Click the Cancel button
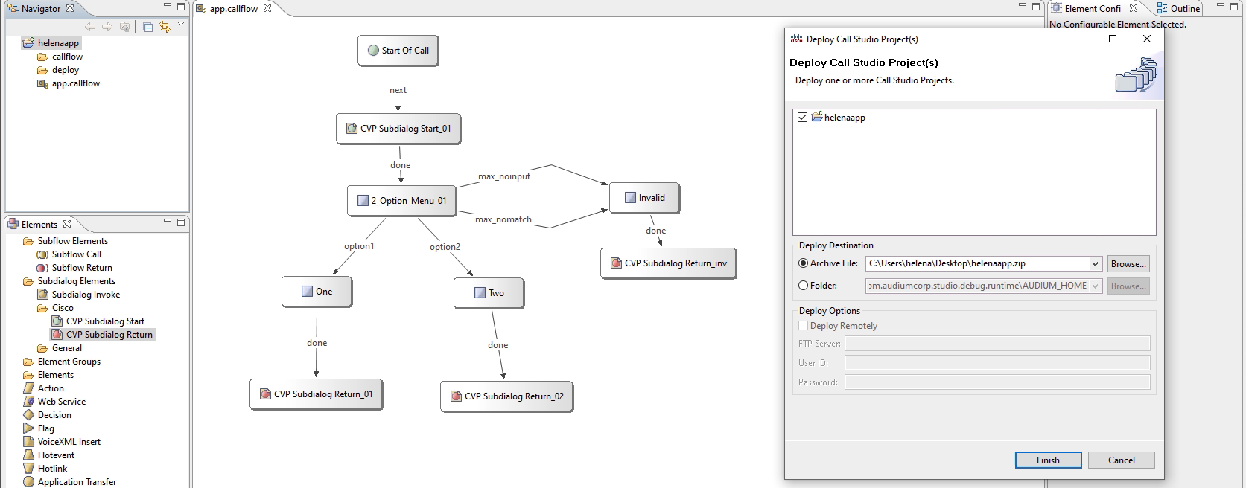The height and width of the screenshot is (488, 1246). click(x=1121, y=460)
